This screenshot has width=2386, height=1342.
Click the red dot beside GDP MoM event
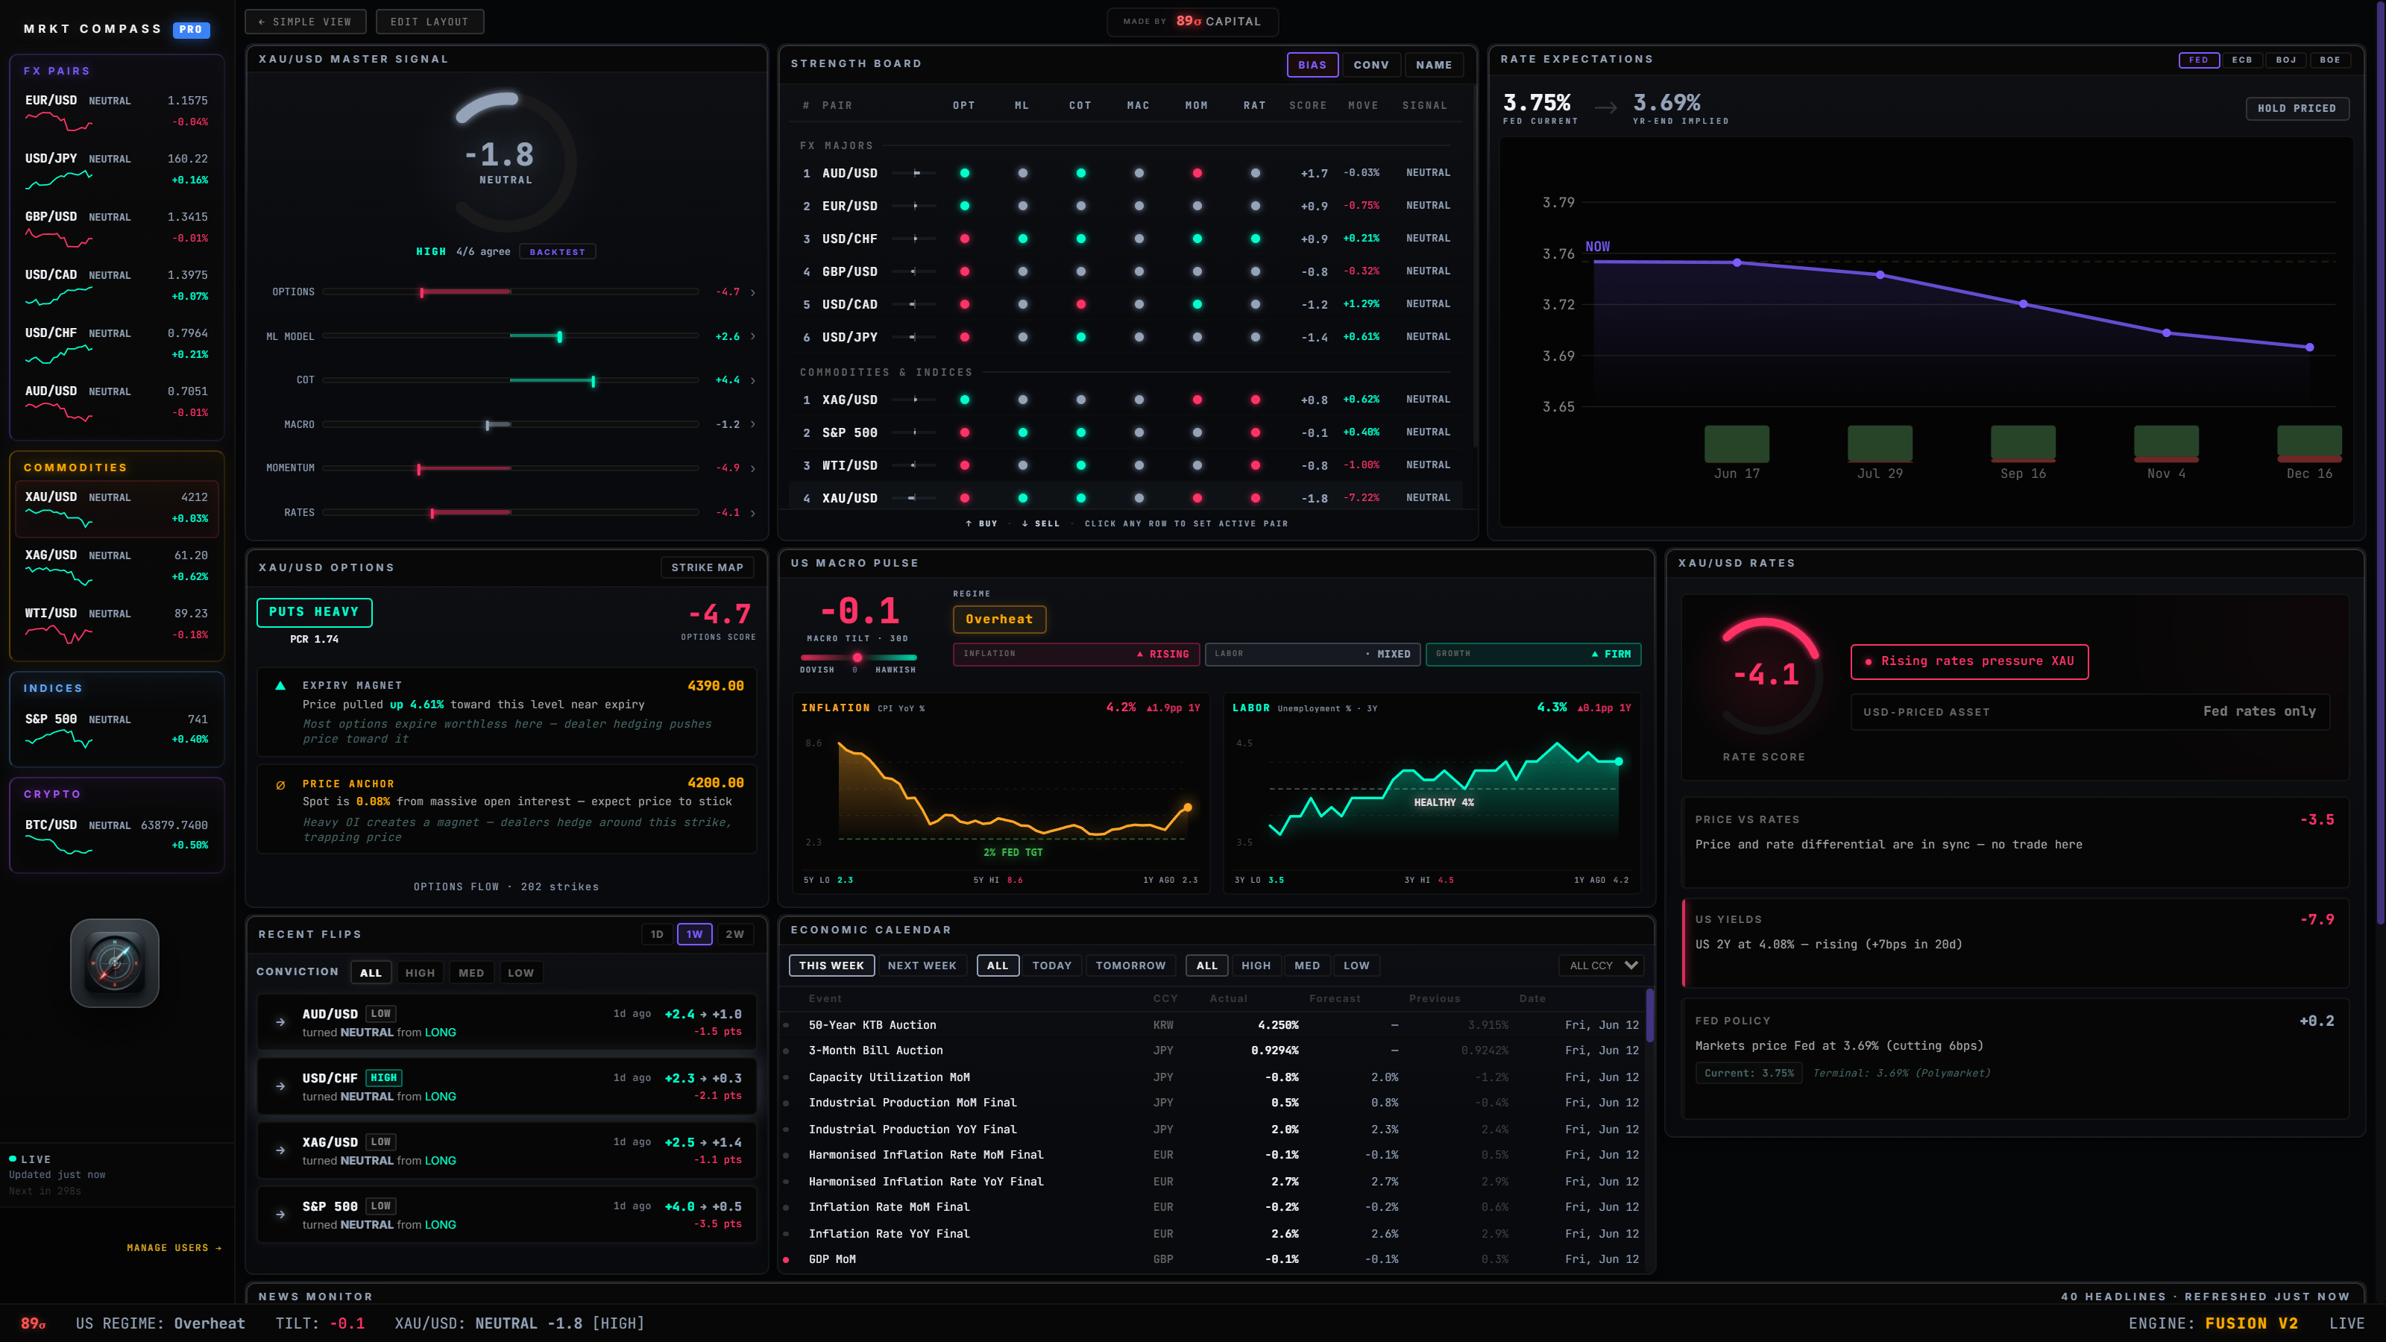tap(787, 1259)
